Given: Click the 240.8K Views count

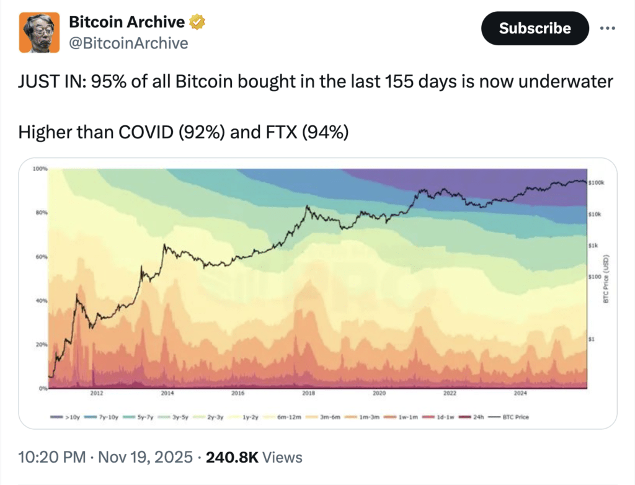Looking at the screenshot, I should tap(254, 458).
